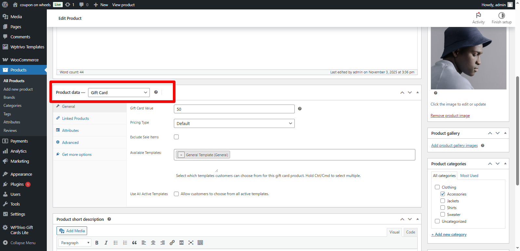Check the Clothing category
Screen dimensions: 520x251
click(437, 187)
